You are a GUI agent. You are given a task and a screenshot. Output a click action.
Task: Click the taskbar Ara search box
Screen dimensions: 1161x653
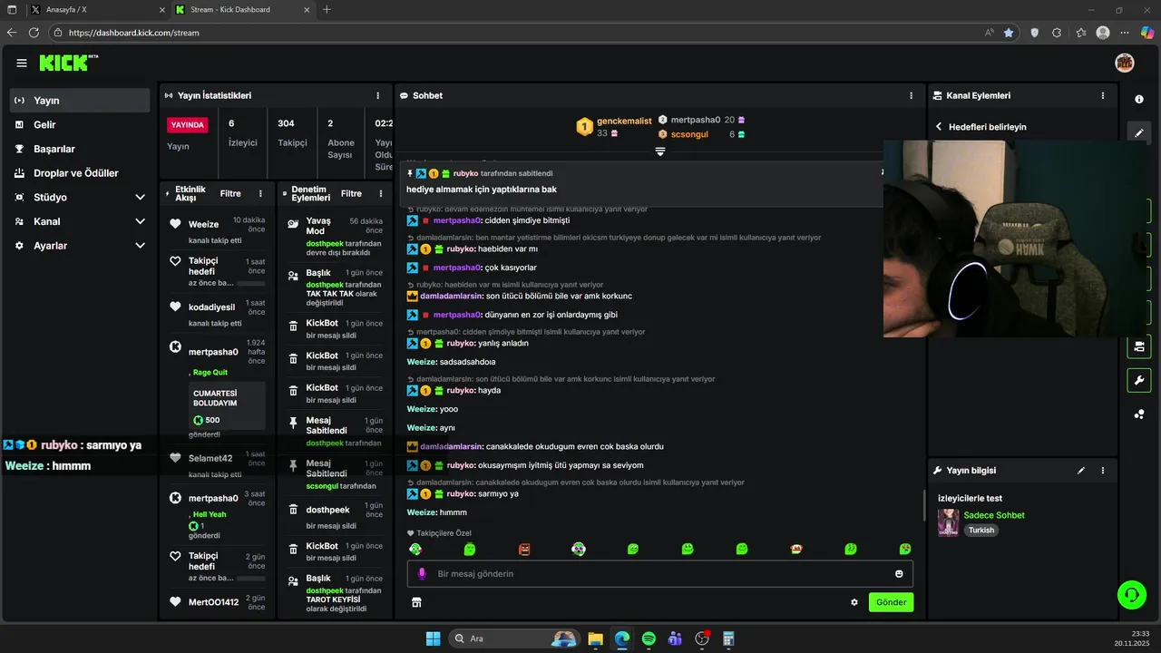pyautogui.click(x=513, y=638)
